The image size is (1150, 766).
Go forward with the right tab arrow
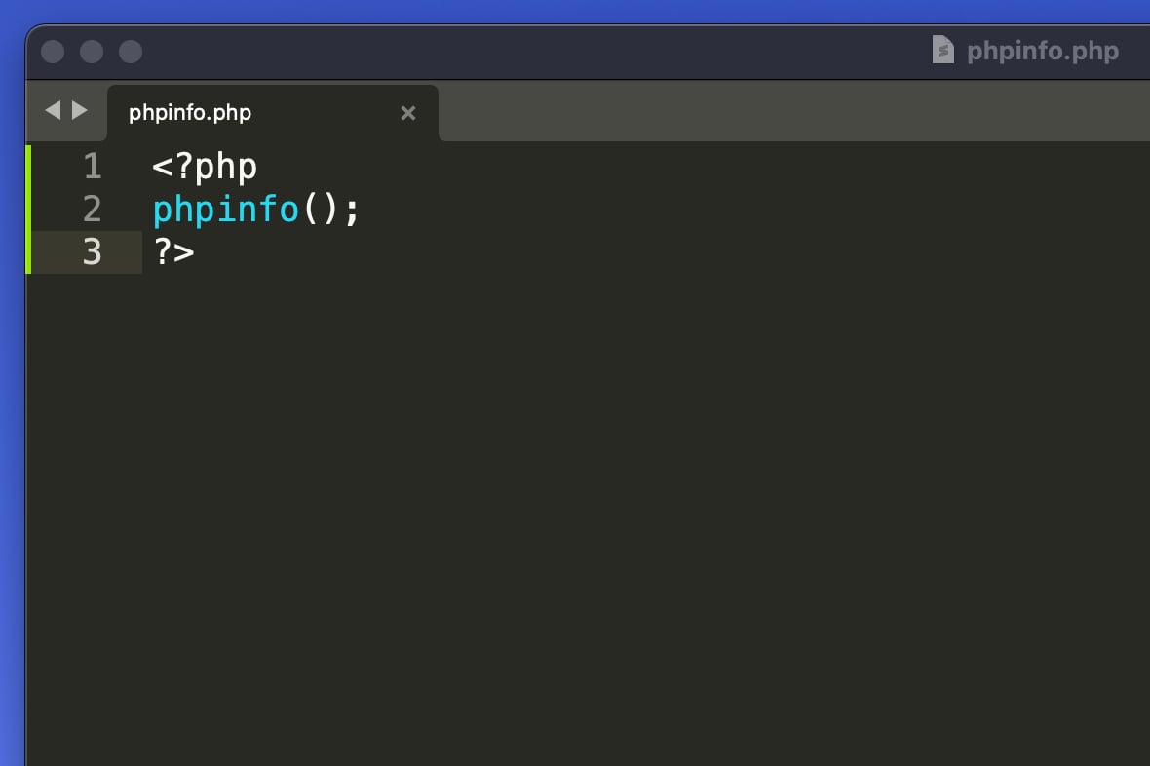79,110
